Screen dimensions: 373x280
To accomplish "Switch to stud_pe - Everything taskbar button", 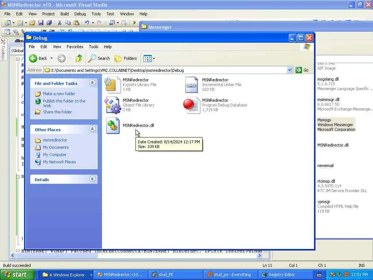I will point(231,275).
